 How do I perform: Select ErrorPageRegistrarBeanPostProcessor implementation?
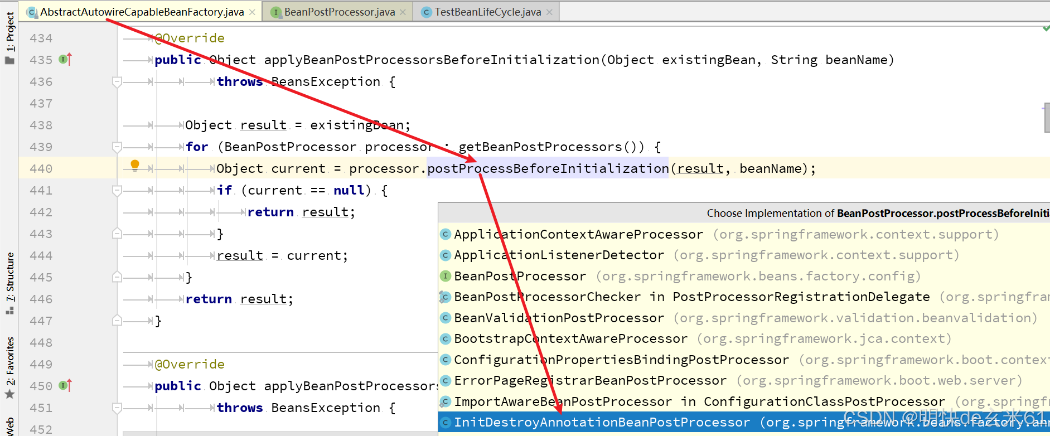[x=744, y=381]
